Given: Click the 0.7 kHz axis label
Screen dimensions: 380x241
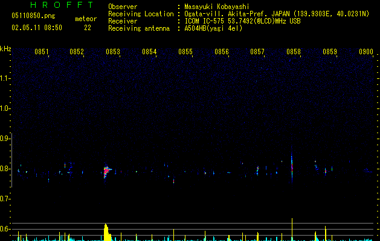Looking at the screenshot, I should point(4,199).
